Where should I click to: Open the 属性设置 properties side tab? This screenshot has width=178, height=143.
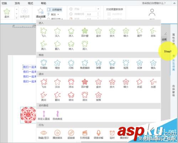173,39
